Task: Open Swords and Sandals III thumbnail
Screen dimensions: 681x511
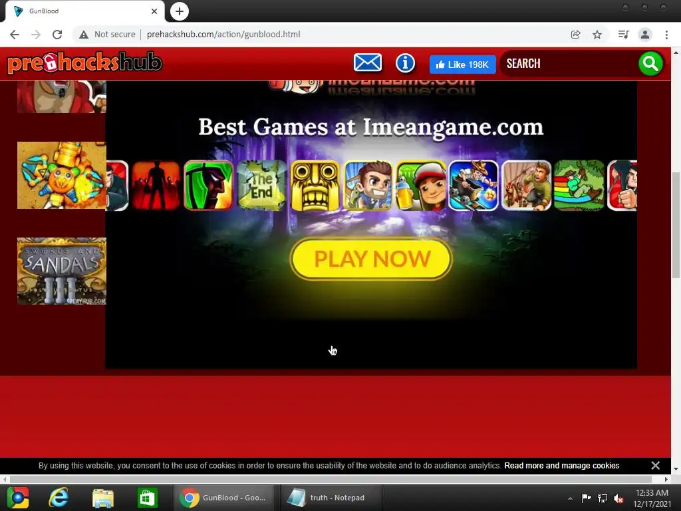Action: point(62,271)
